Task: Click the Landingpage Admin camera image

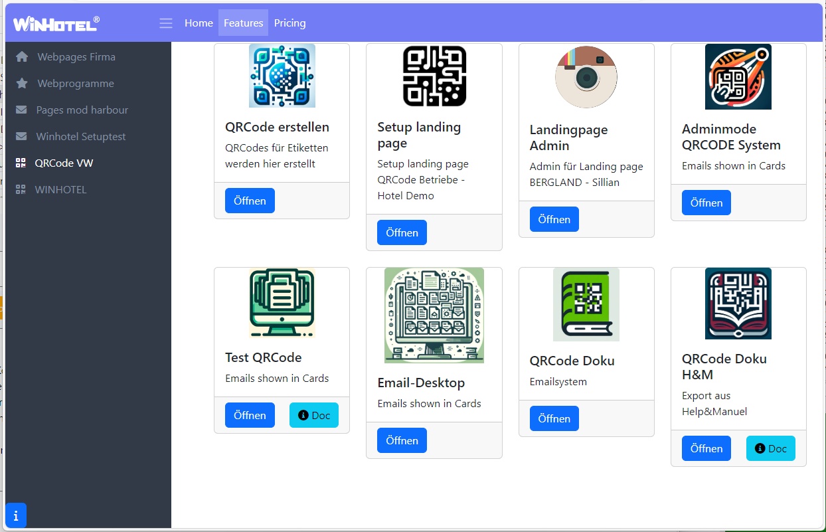Action: [586, 77]
